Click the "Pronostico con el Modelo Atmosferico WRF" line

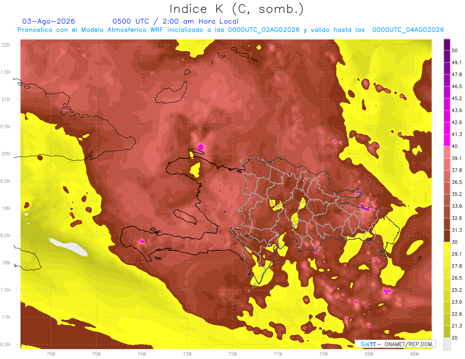pyautogui.click(x=230, y=30)
